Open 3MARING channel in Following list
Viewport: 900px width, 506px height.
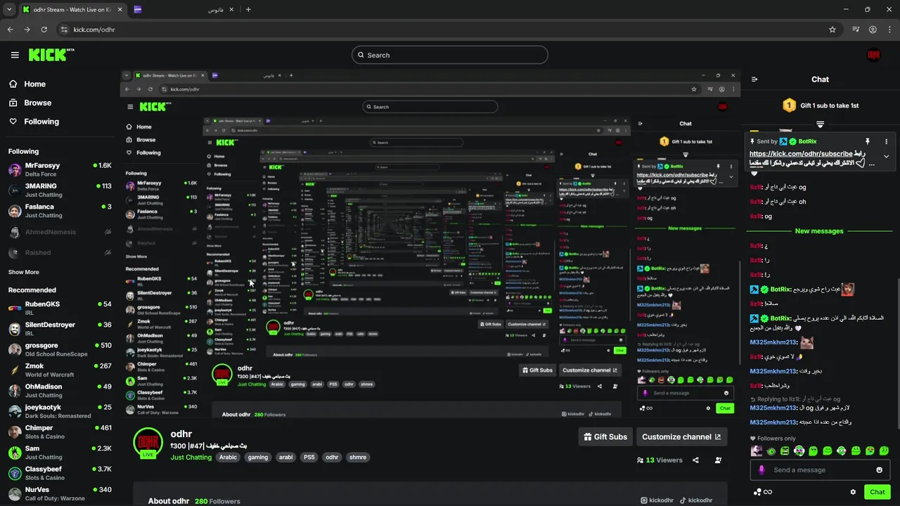click(60, 190)
